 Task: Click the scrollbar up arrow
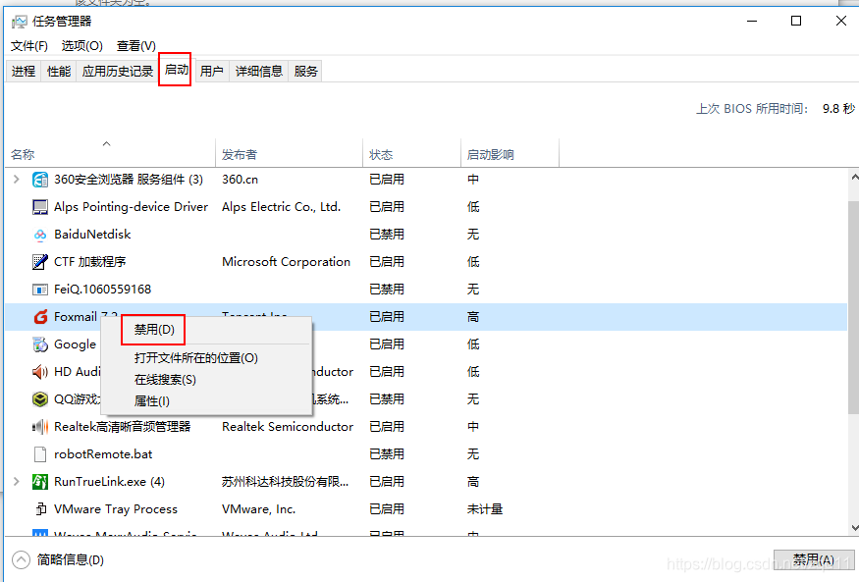pyautogui.click(x=853, y=178)
